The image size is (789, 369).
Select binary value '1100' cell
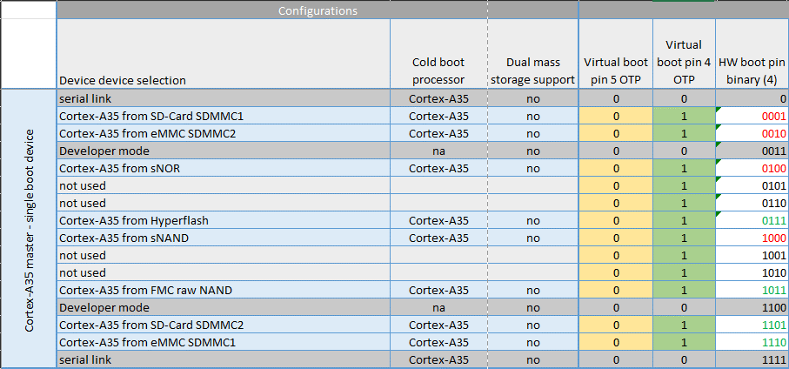pyautogui.click(x=752, y=307)
